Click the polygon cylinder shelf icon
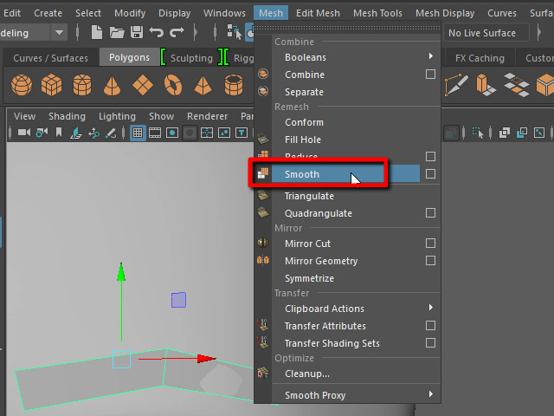The width and height of the screenshot is (554, 416). click(x=81, y=86)
